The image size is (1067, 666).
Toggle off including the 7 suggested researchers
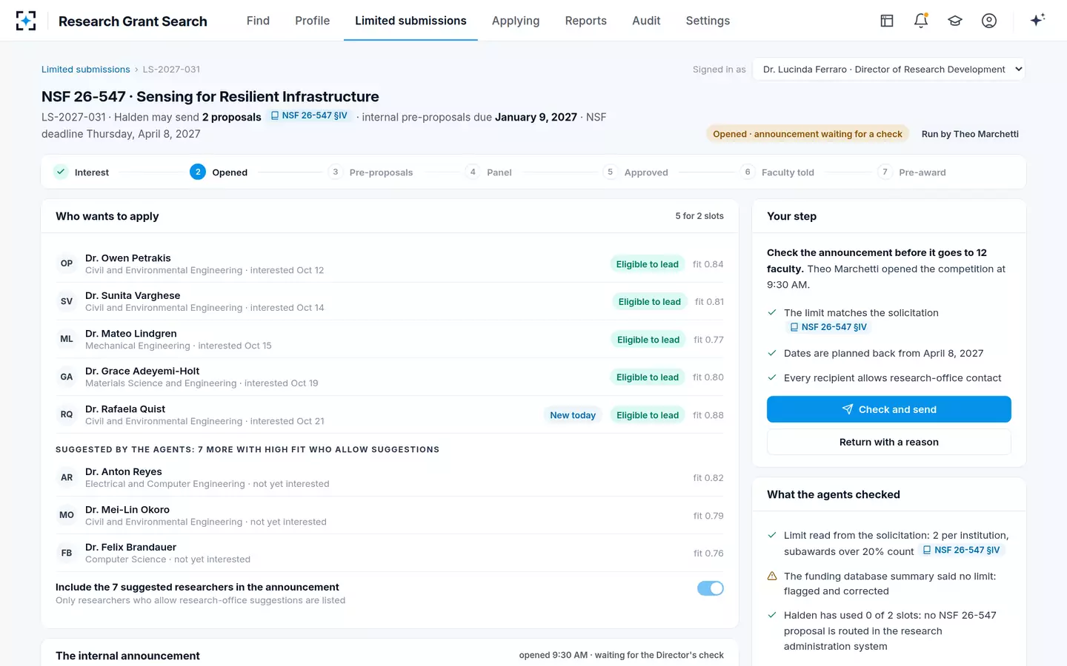coord(710,588)
